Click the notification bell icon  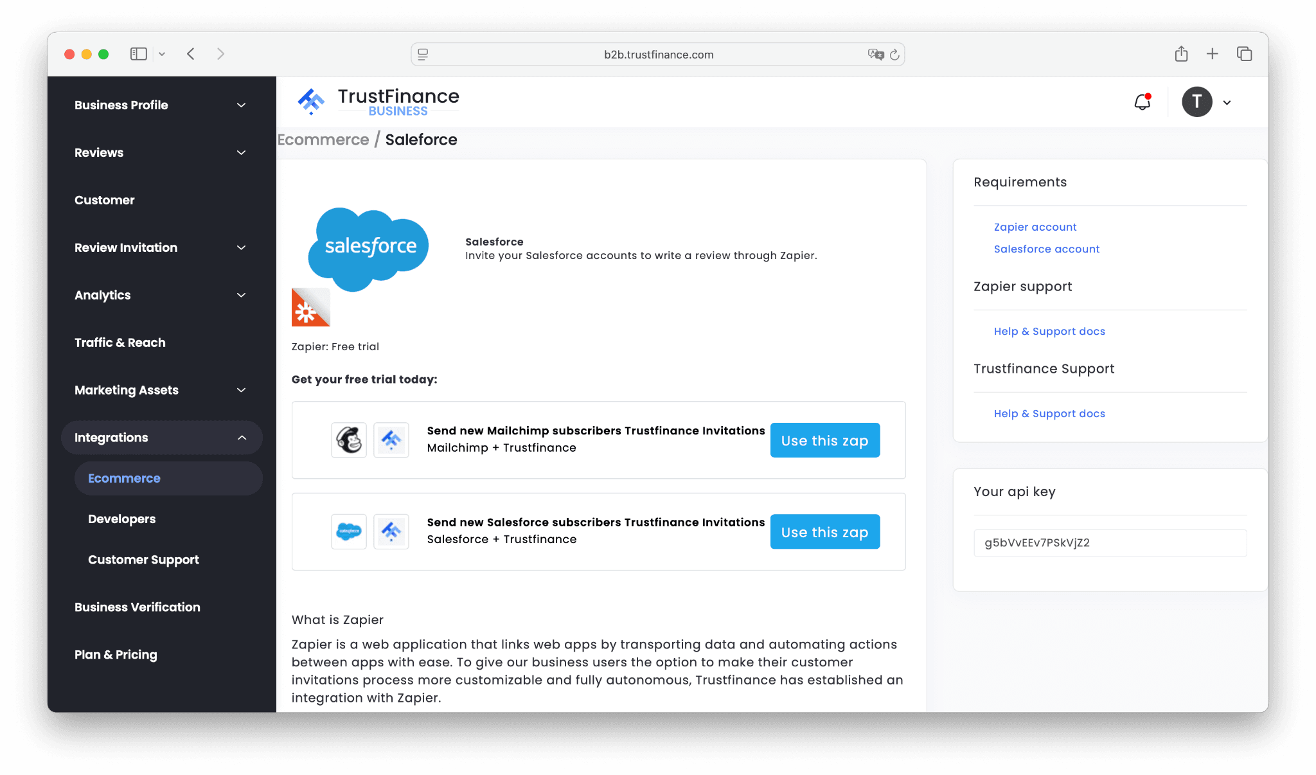(1142, 102)
